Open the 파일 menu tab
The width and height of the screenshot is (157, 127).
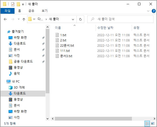8,11
